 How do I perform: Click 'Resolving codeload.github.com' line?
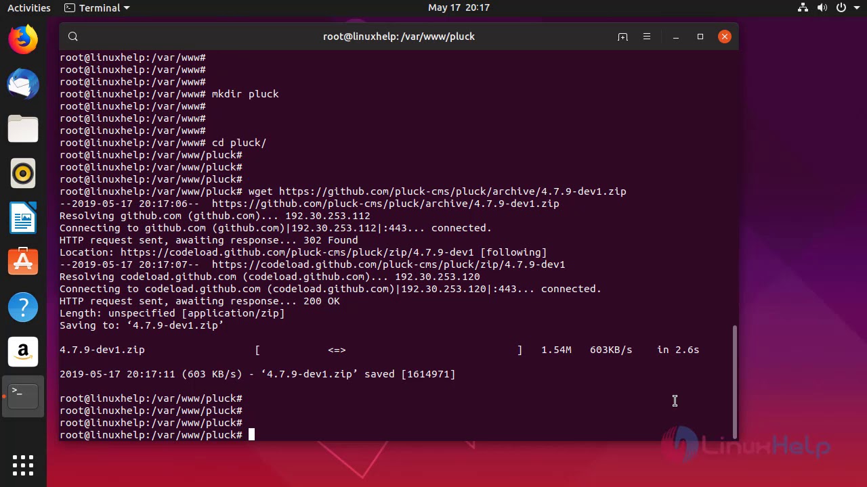(270, 277)
